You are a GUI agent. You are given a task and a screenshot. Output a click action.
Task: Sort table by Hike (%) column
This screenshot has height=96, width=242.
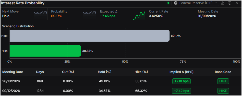[141, 72]
